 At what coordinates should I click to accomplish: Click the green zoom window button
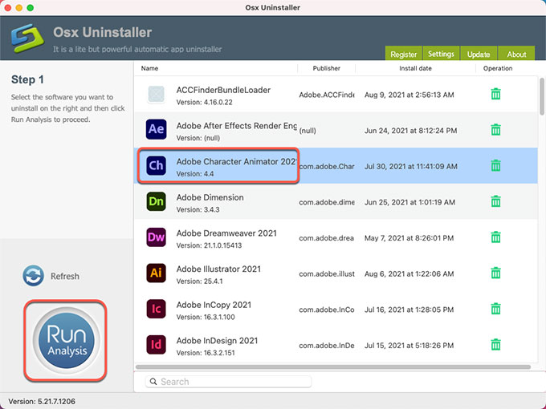(31, 8)
